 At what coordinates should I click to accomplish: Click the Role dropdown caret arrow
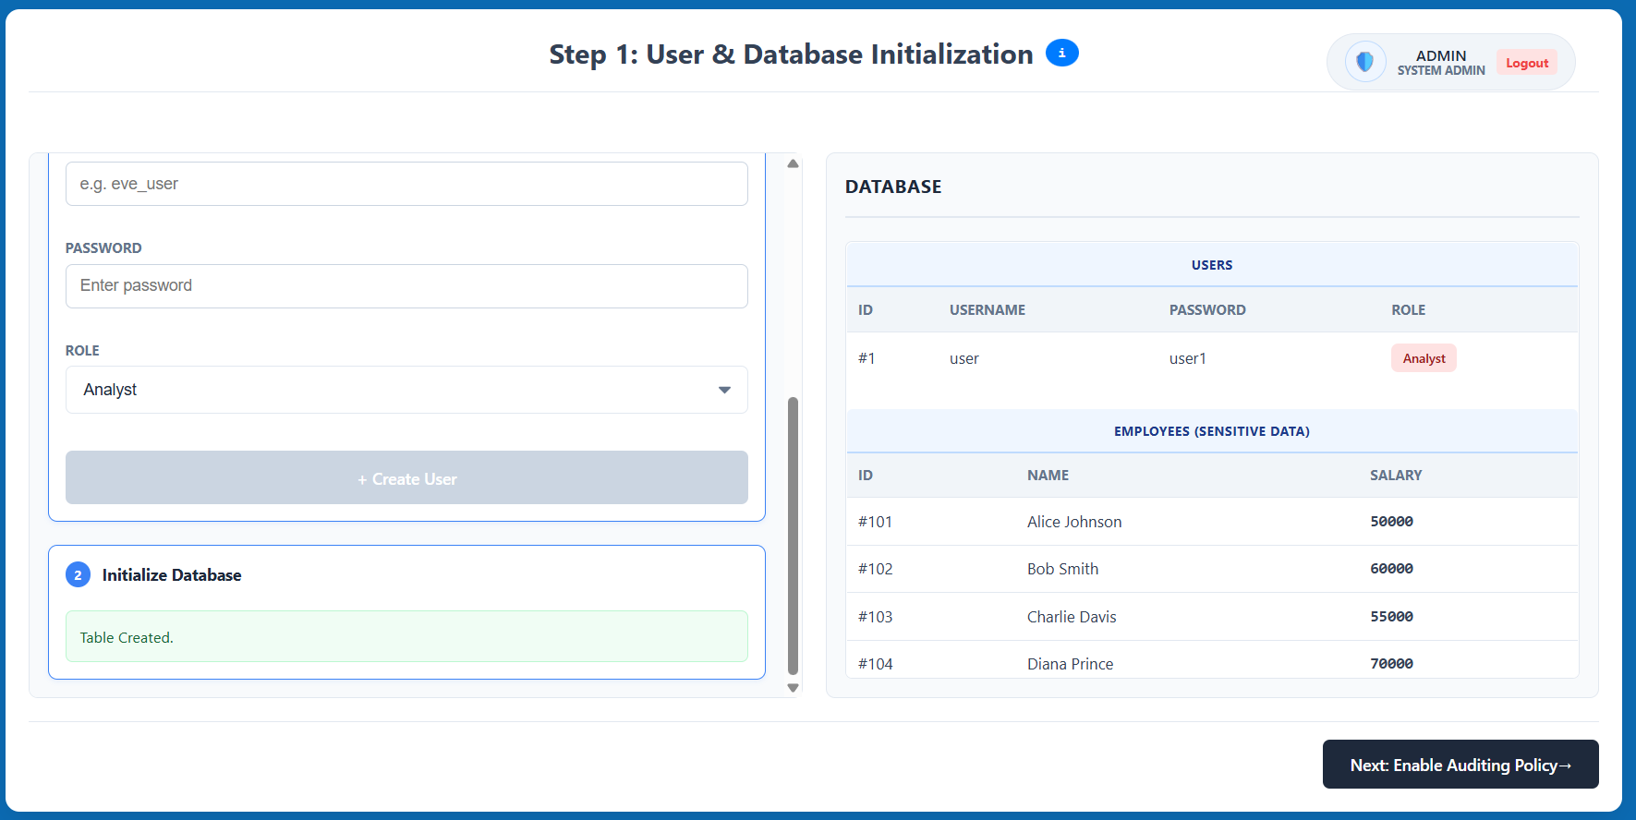(724, 390)
